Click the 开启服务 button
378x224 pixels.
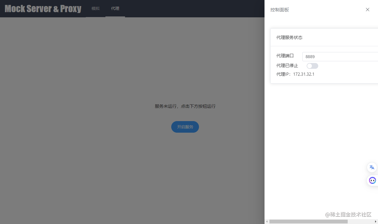(185, 127)
